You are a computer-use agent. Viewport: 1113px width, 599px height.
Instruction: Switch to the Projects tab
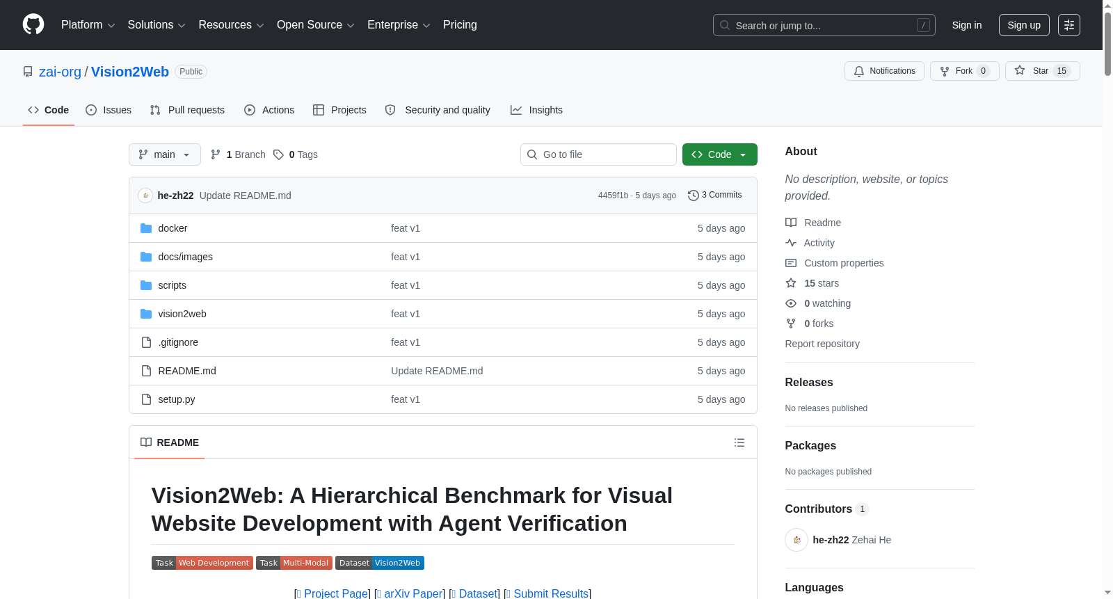point(339,110)
